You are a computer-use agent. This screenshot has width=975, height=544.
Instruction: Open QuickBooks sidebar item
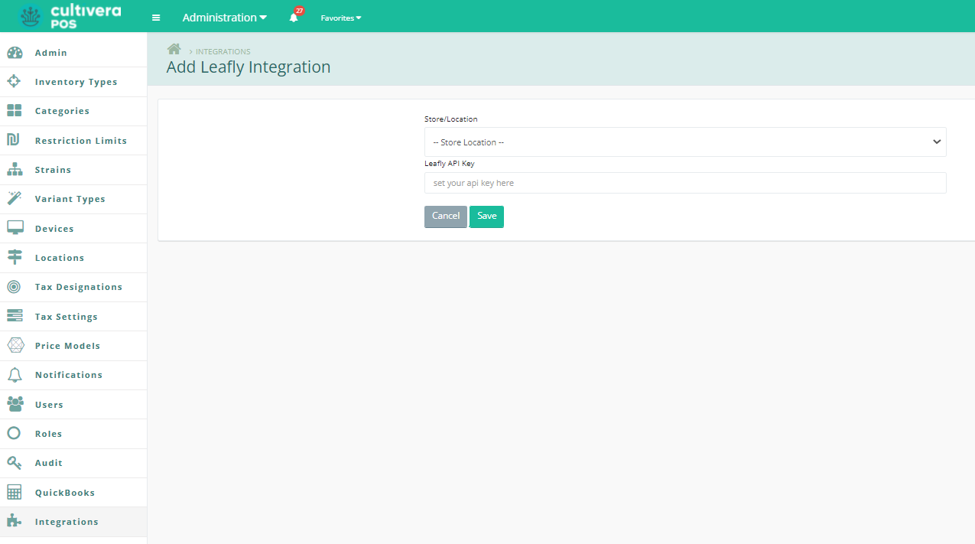[x=73, y=493]
